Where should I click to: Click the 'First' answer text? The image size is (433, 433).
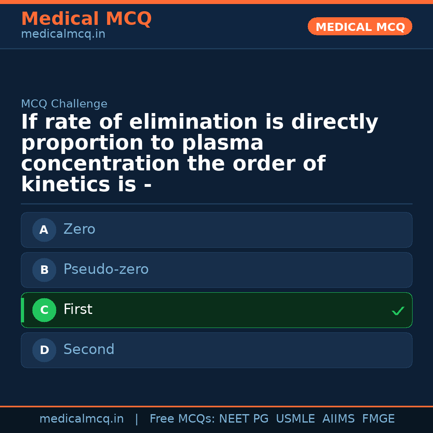click(78, 310)
